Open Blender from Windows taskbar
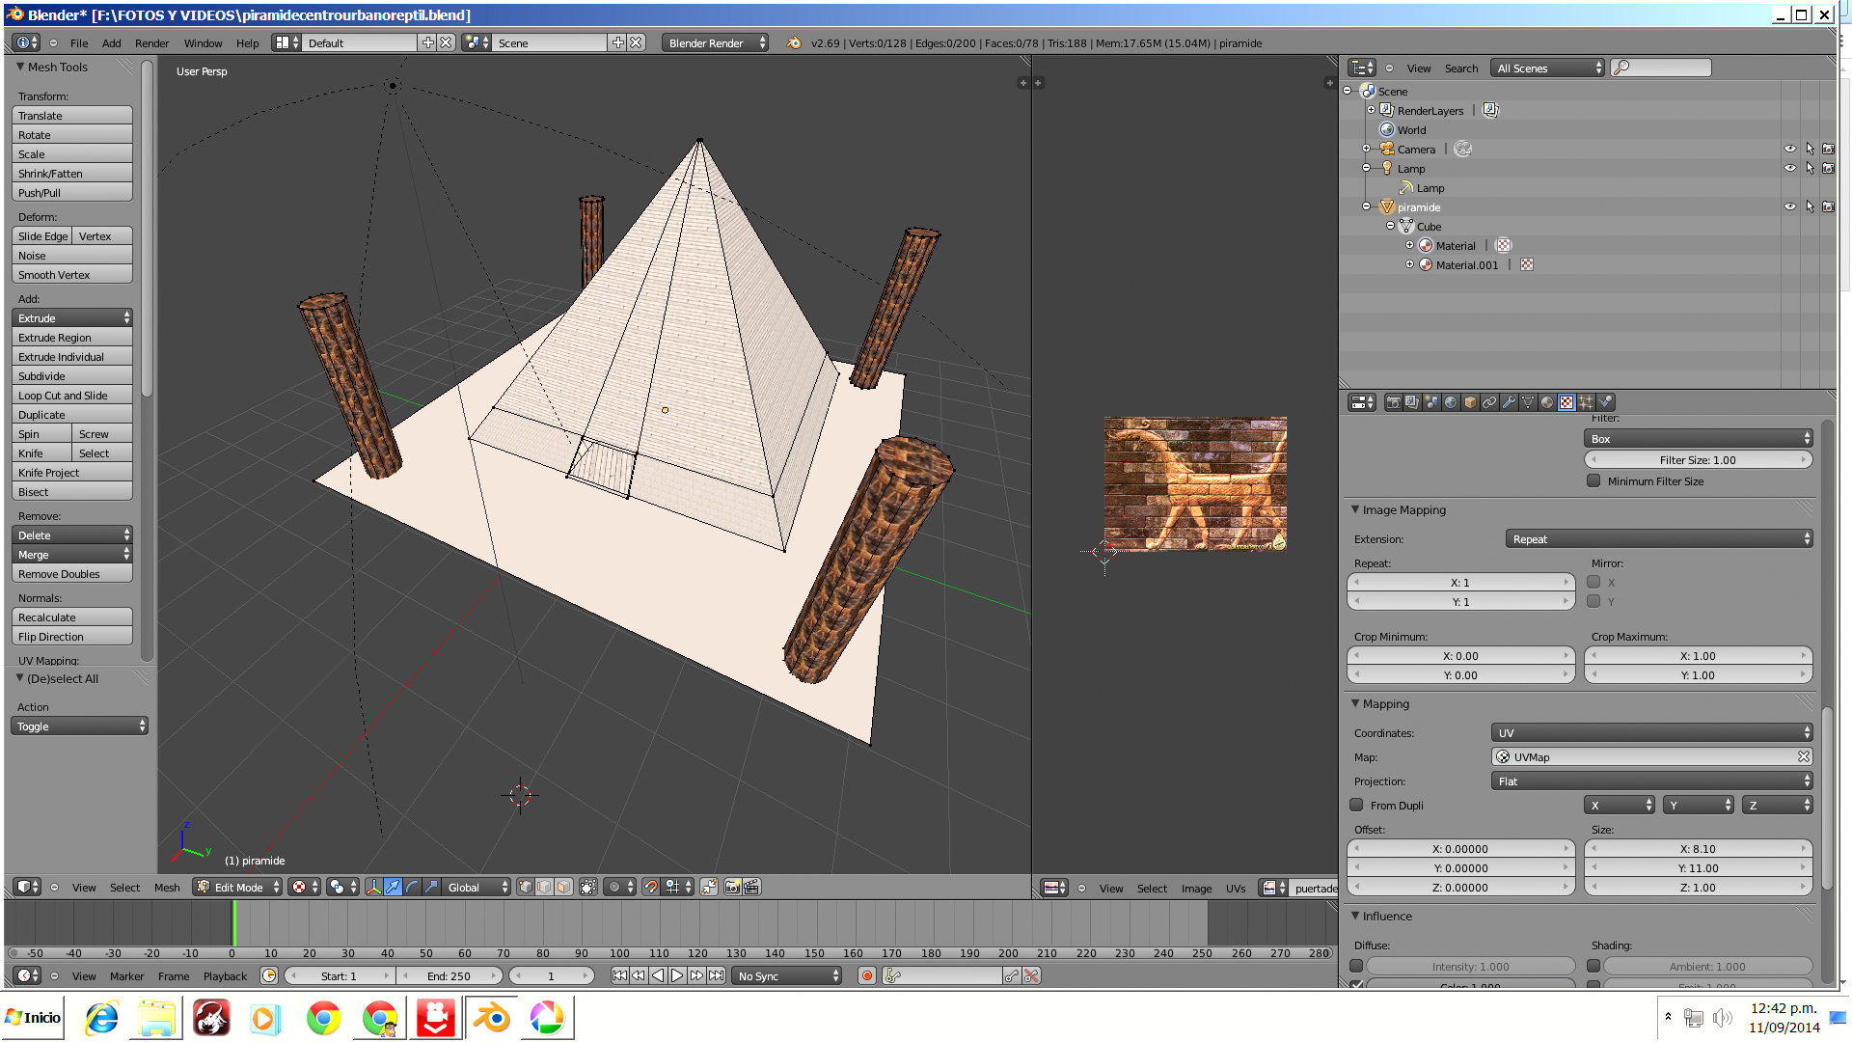 (x=492, y=1019)
